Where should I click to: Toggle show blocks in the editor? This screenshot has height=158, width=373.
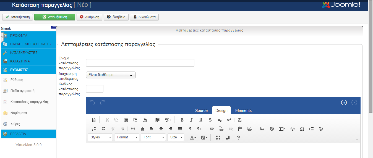(227, 137)
